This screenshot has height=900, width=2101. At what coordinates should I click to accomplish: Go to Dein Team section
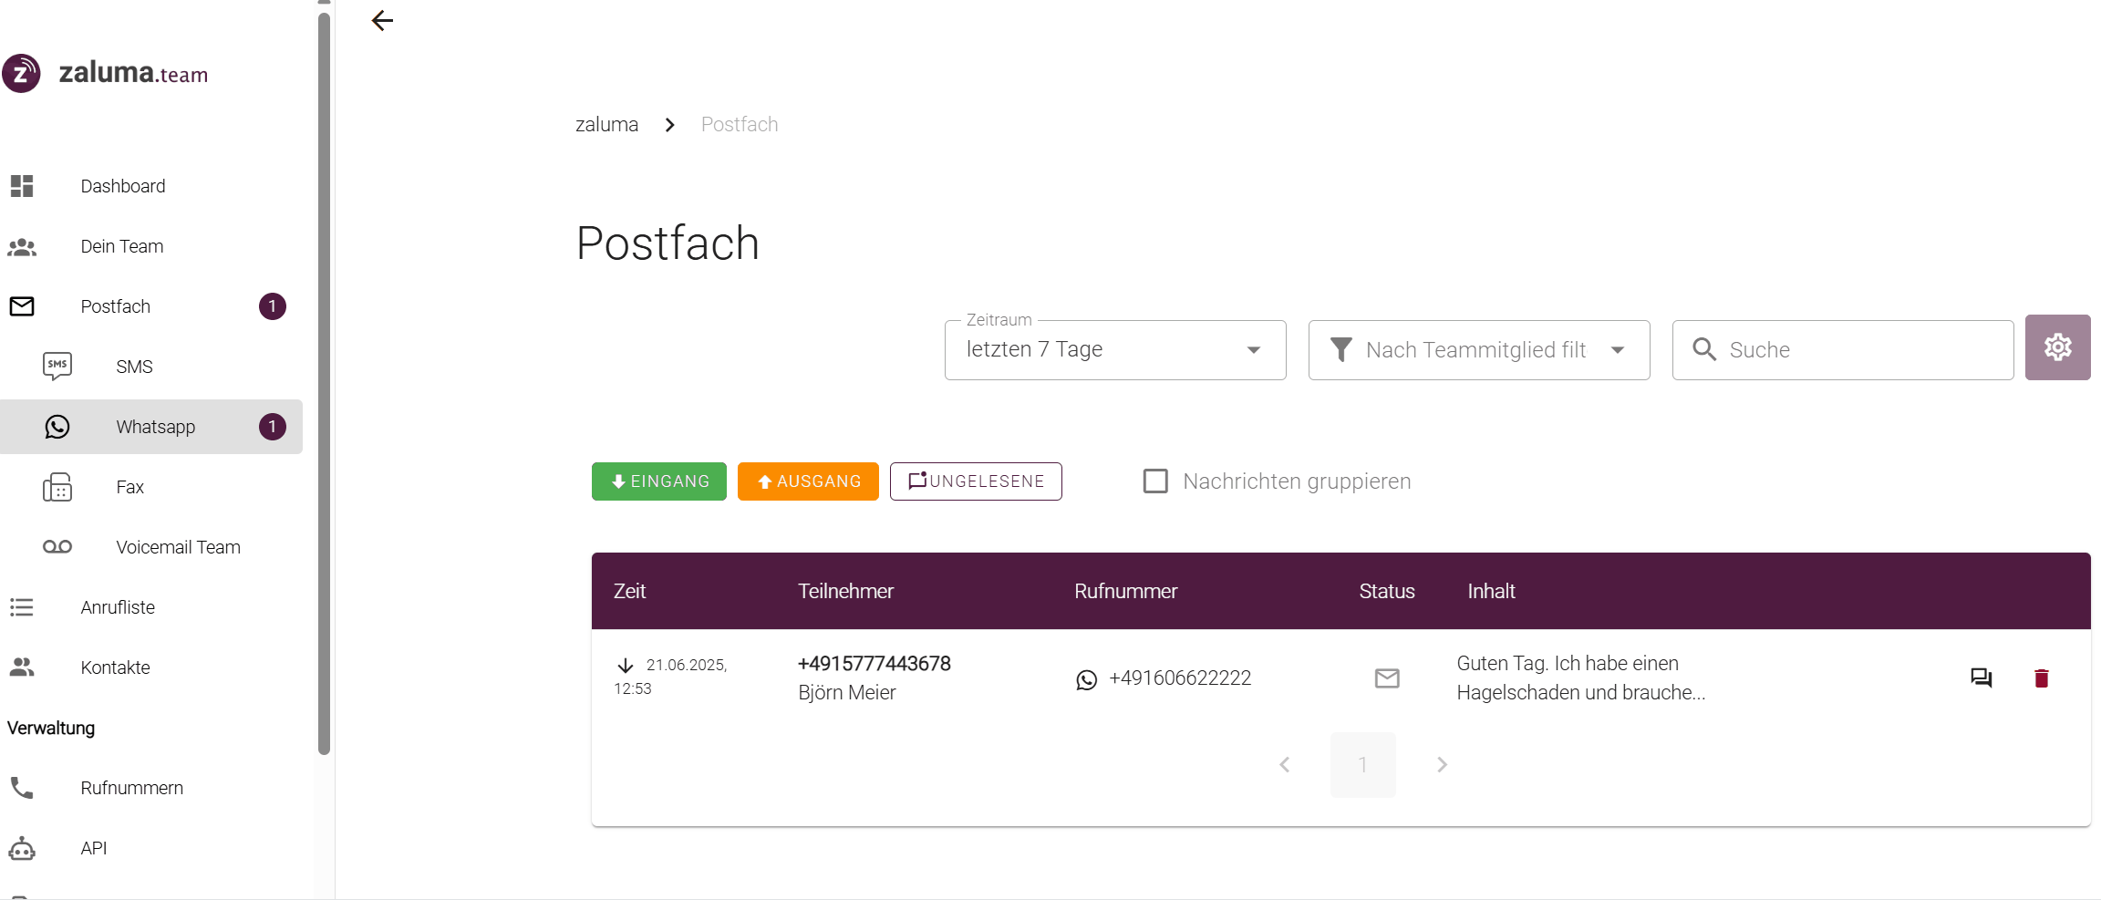point(151,246)
